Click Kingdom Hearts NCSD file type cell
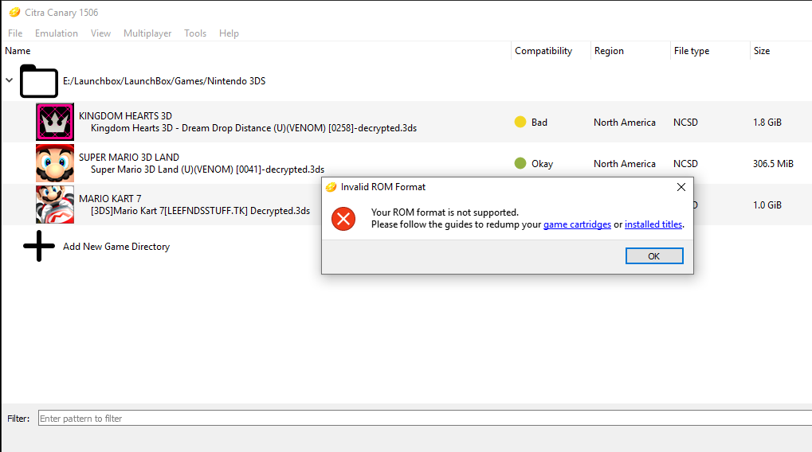Viewport: 812px width, 452px height. pyautogui.click(x=685, y=122)
